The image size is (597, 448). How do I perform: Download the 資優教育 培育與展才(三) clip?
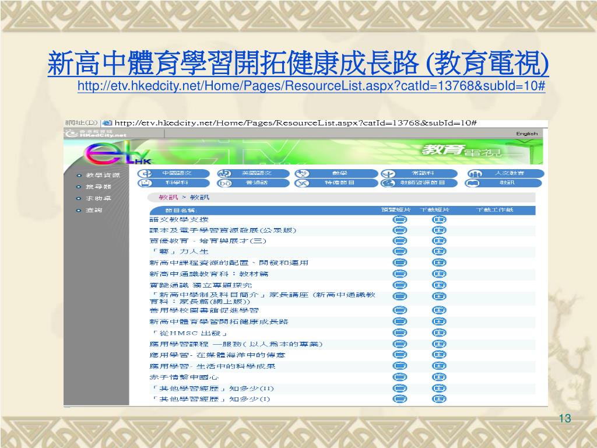click(x=439, y=241)
